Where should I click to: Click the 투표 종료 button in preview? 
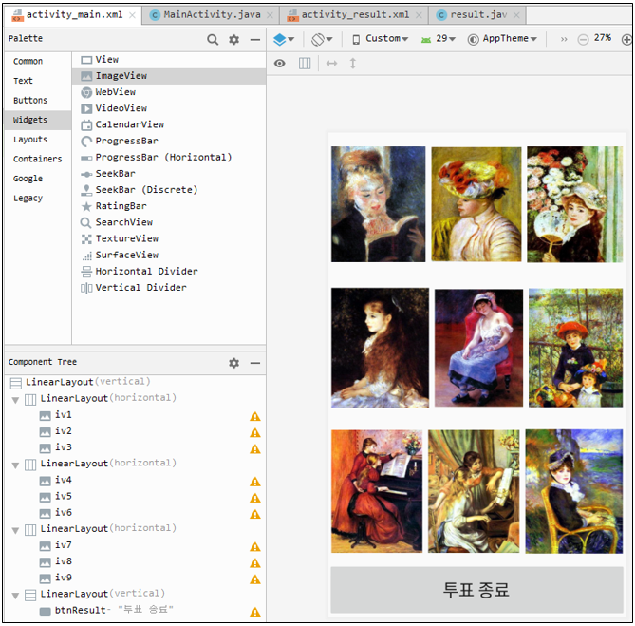476,590
